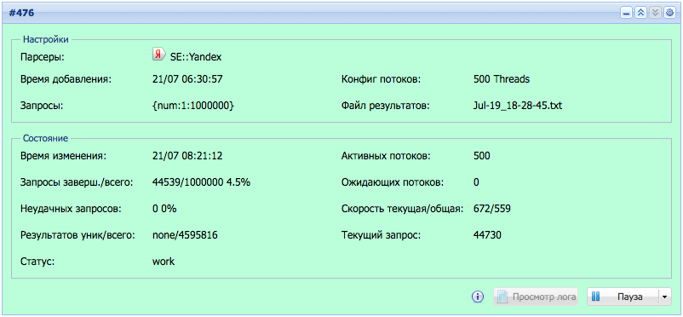This screenshot has height=317, width=683.
Task: Click the Скорость текущая/общая label
Action: point(402,209)
